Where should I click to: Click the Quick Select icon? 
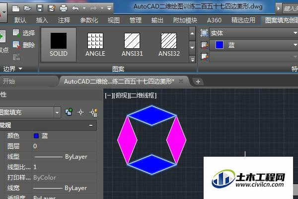click(x=93, y=112)
